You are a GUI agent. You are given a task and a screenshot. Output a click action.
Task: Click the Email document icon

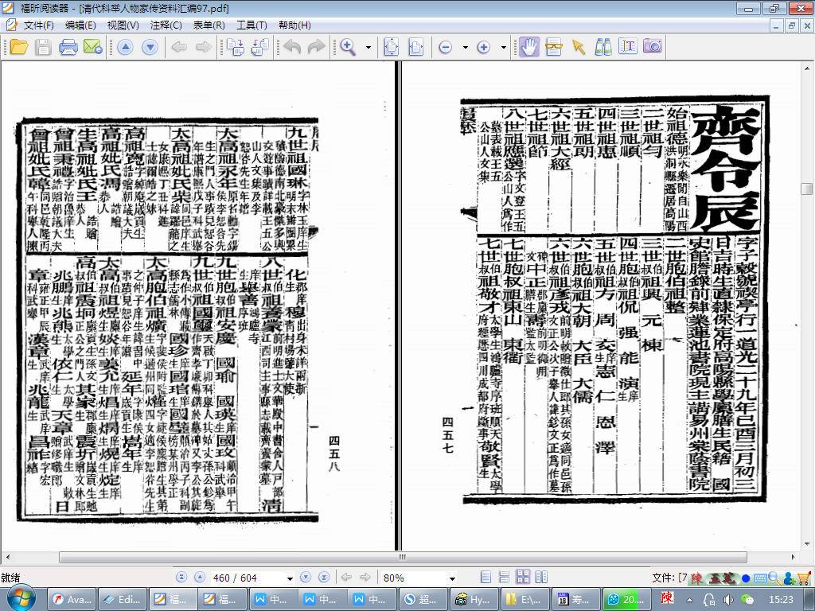(x=92, y=47)
